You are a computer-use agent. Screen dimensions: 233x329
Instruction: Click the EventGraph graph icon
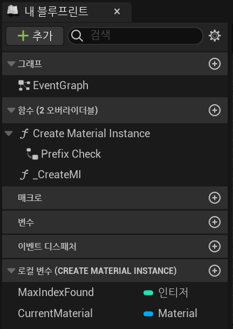point(24,85)
